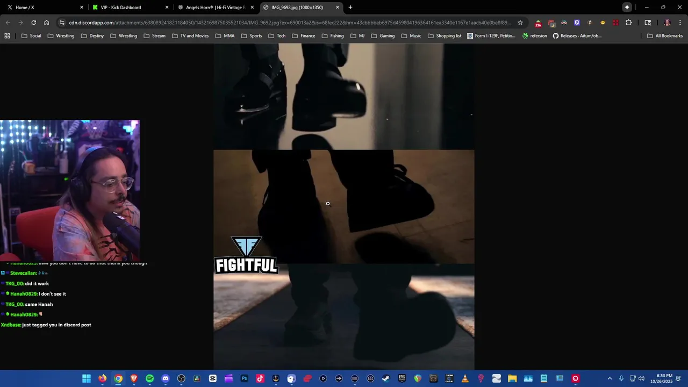The image size is (688, 387).
Task: Close the IMG_9692.jpg tab
Action: pos(338,8)
